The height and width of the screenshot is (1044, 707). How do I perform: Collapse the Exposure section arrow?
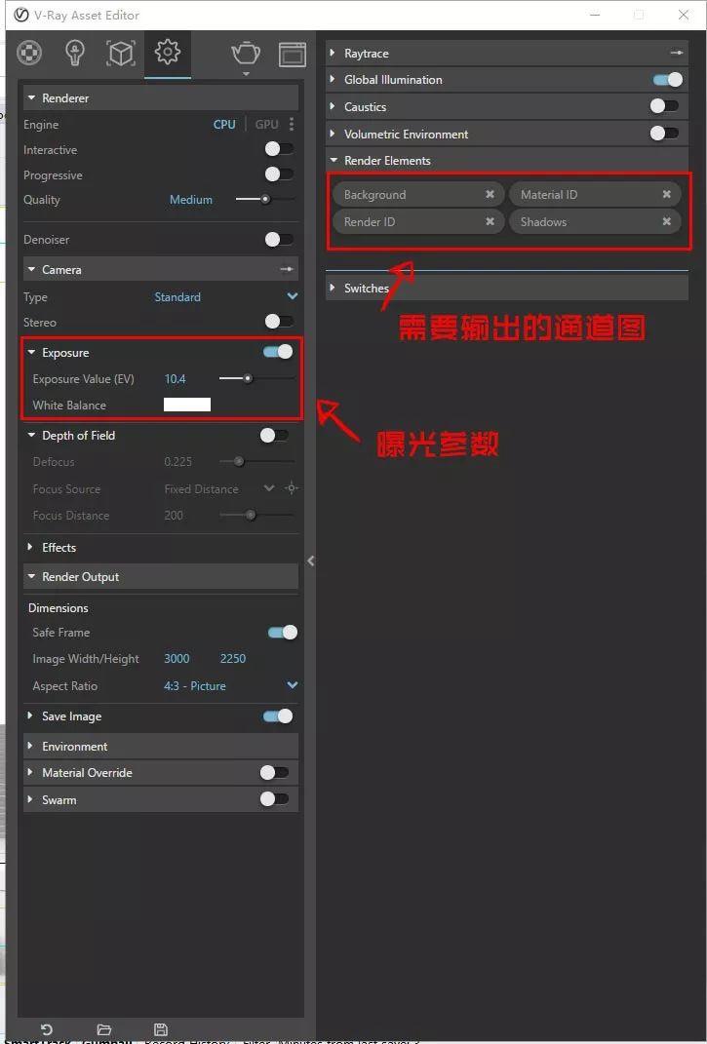pyautogui.click(x=31, y=352)
